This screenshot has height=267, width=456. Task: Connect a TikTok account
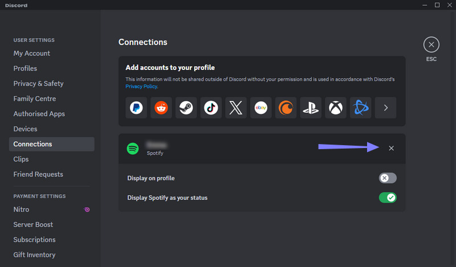pyautogui.click(x=211, y=108)
